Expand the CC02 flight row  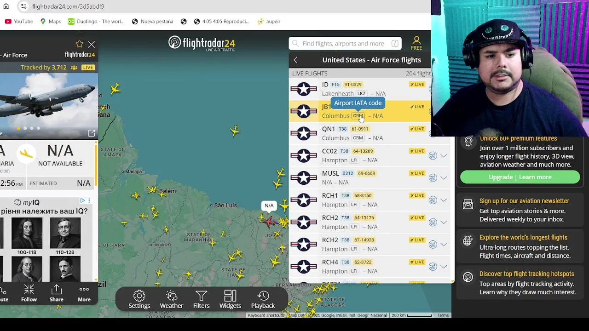[x=444, y=156]
